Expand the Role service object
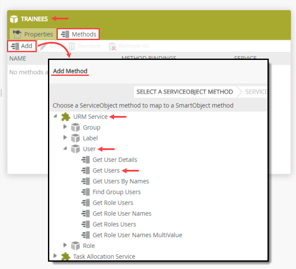 [x=65, y=245]
